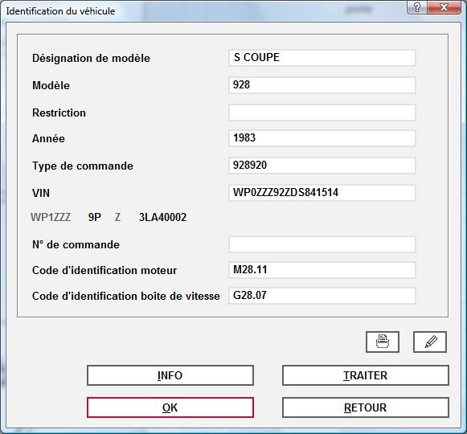Click the dialog title bar text

pyautogui.click(x=60, y=11)
